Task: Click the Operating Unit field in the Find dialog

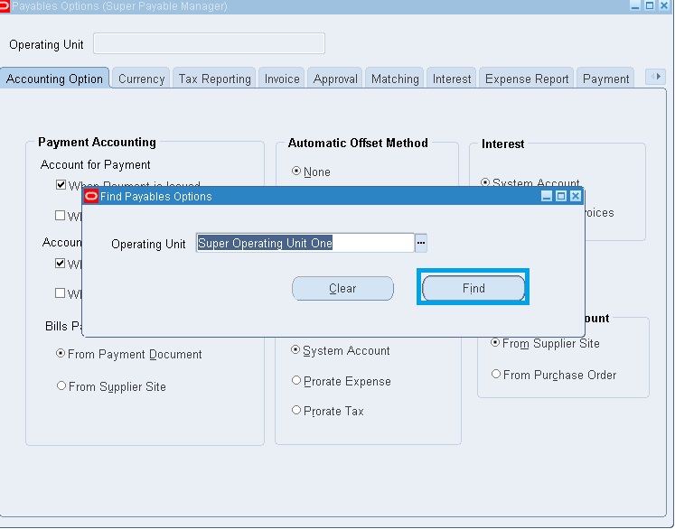Action: [305, 243]
